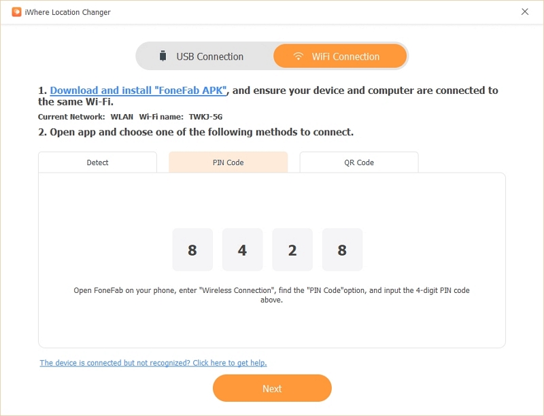Close the iWhere Location Changer window
This screenshot has width=544, height=416.
525,12
